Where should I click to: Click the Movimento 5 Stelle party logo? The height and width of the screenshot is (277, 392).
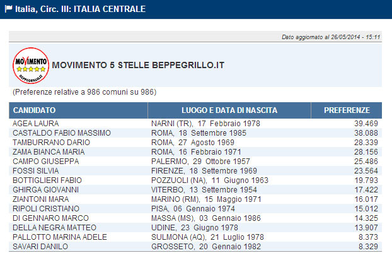[x=30, y=65]
